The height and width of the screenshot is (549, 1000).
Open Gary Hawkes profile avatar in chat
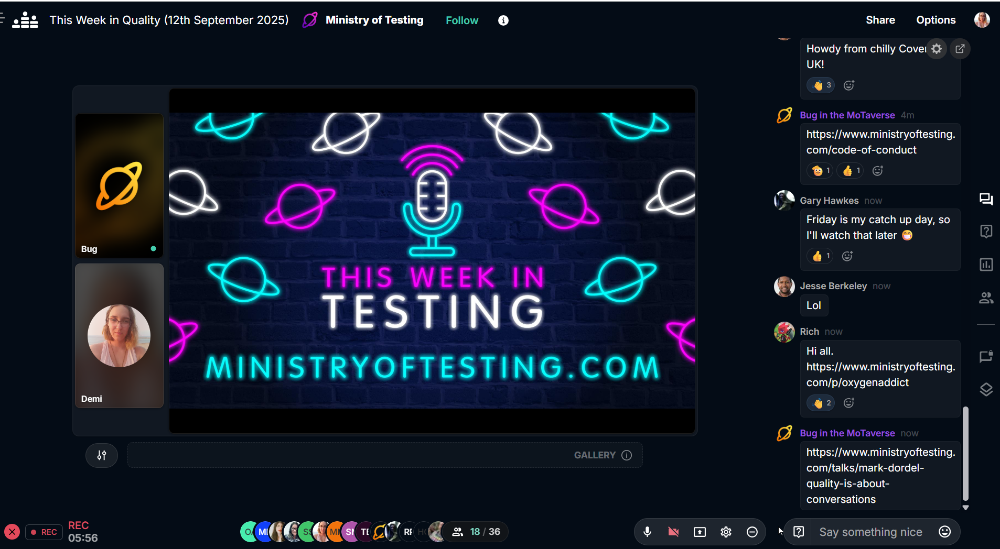[x=784, y=201]
